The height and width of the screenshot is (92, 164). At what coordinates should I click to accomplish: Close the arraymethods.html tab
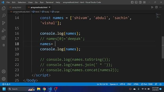point(49,7)
